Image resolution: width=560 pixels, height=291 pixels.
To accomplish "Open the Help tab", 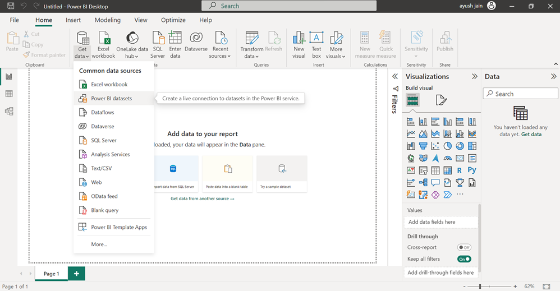I will 205,20.
